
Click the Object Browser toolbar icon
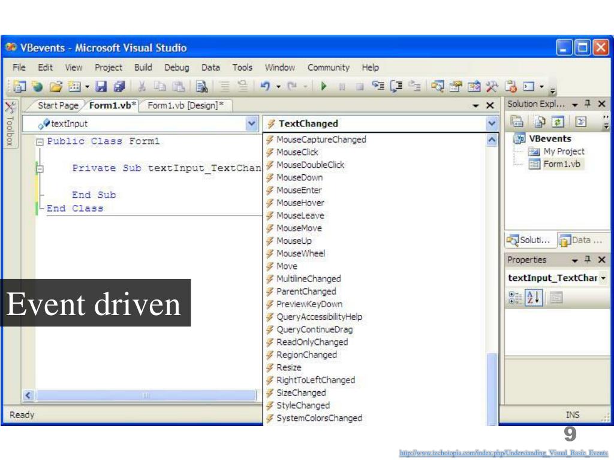tap(474, 86)
